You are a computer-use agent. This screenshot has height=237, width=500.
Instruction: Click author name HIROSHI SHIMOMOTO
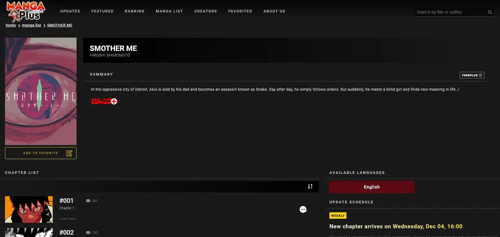[110, 55]
